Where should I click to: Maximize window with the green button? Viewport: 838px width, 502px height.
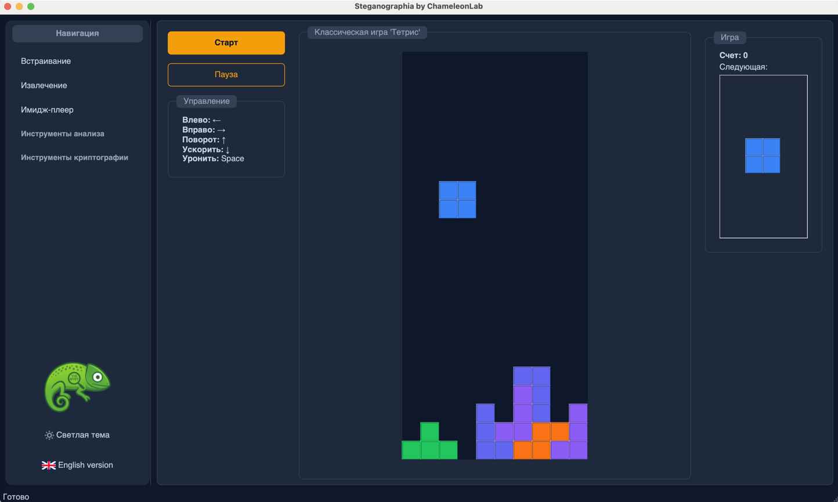tap(31, 6)
